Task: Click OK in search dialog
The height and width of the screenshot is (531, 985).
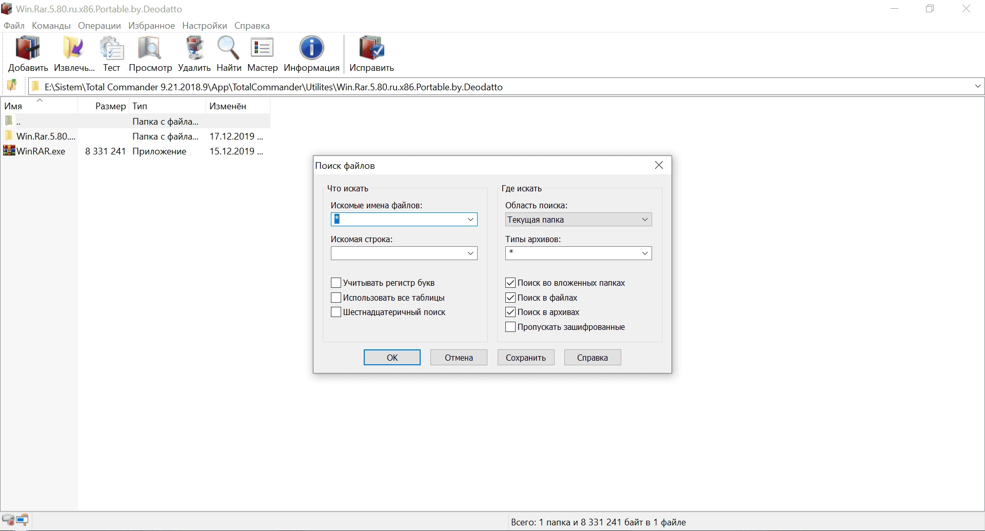Action: click(x=392, y=358)
